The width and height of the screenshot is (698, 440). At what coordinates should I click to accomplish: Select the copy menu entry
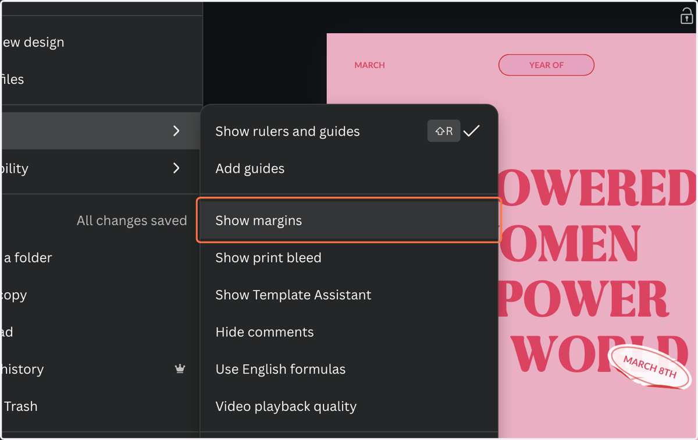tap(101, 294)
